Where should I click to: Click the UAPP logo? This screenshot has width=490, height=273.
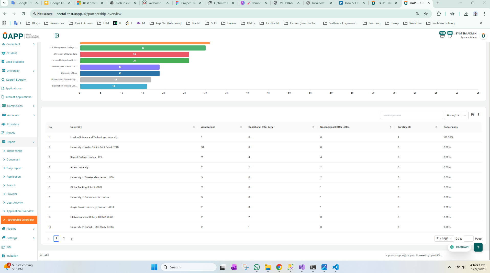pyautogui.click(x=20, y=35)
